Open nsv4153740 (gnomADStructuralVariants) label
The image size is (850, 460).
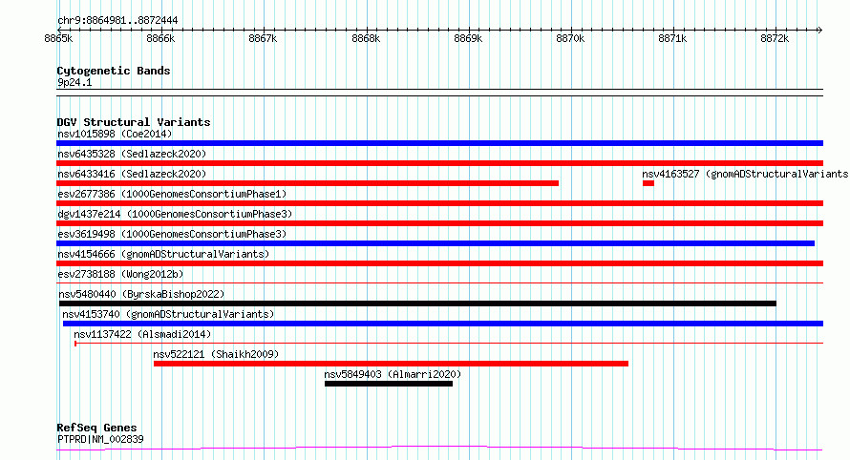tap(168, 314)
